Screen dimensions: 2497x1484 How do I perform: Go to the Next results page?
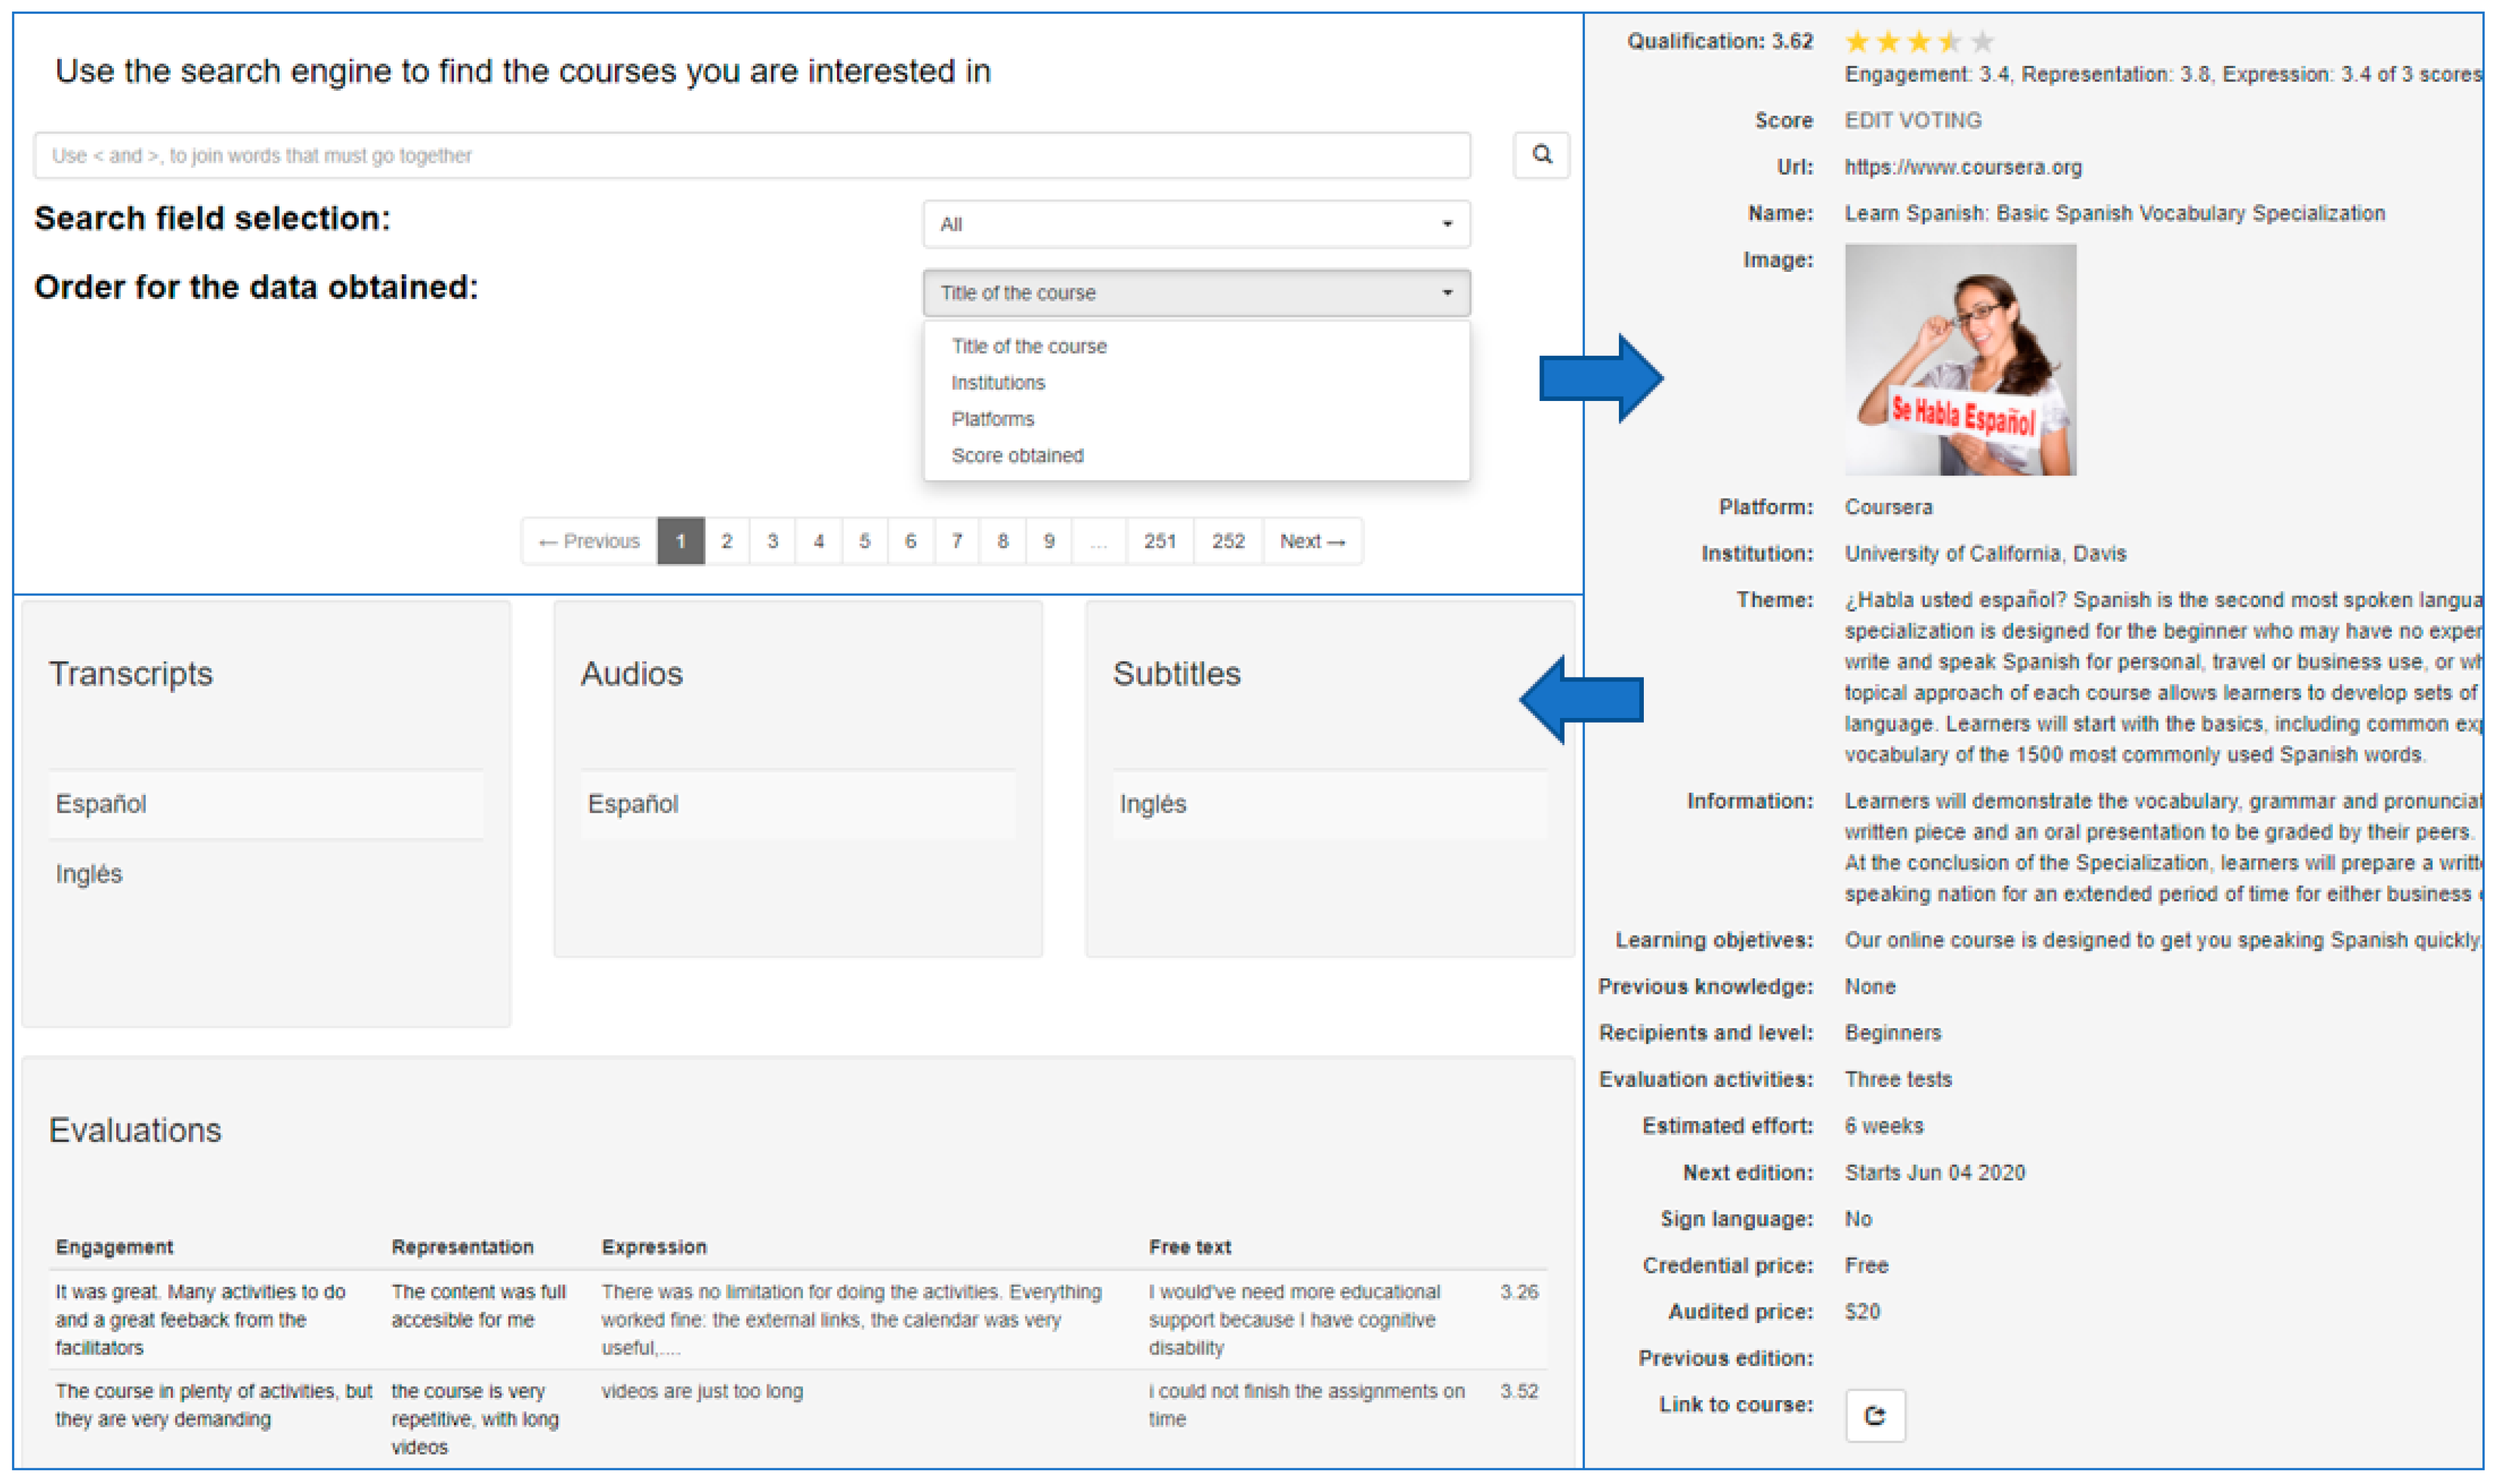coord(1311,541)
